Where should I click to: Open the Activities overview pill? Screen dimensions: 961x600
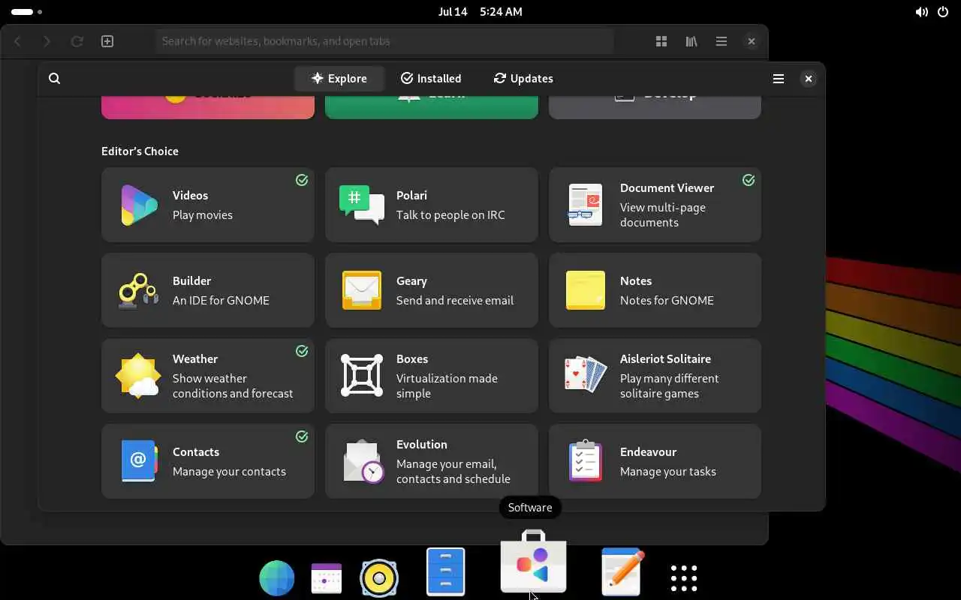[x=27, y=12]
